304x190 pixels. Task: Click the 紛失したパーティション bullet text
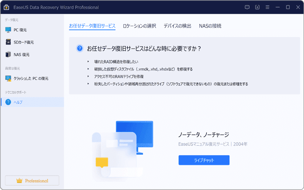tap(171, 84)
